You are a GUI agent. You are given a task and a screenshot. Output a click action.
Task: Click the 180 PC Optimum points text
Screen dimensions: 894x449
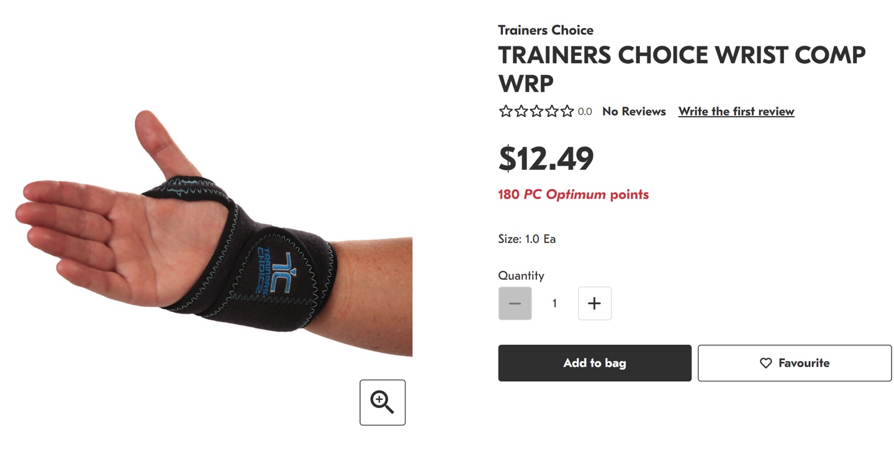tap(573, 195)
